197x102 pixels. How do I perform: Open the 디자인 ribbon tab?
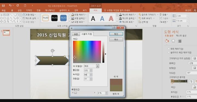tap(29, 10)
